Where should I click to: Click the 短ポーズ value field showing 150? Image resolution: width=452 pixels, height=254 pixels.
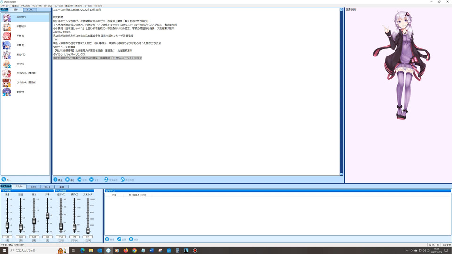click(x=61, y=237)
